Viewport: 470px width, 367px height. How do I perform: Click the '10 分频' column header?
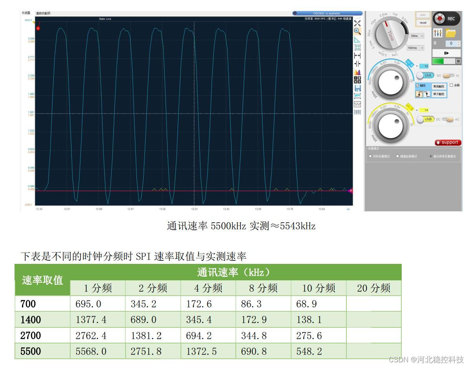tap(319, 288)
